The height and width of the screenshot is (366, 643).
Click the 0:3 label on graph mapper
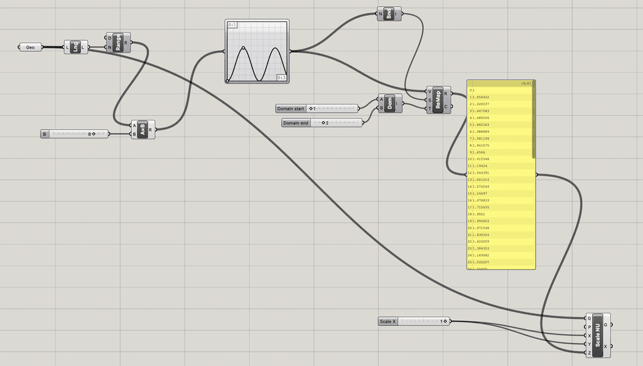(x=281, y=78)
